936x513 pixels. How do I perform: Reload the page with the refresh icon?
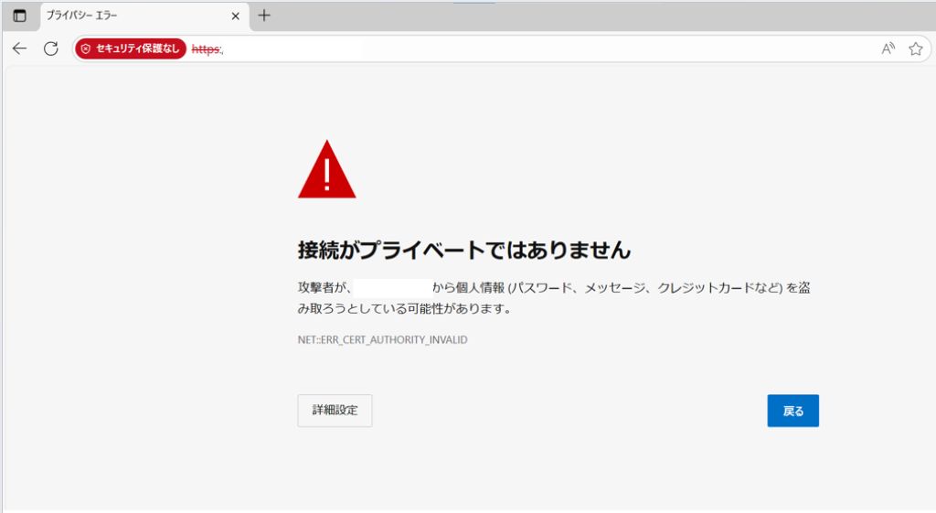(51, 48)
